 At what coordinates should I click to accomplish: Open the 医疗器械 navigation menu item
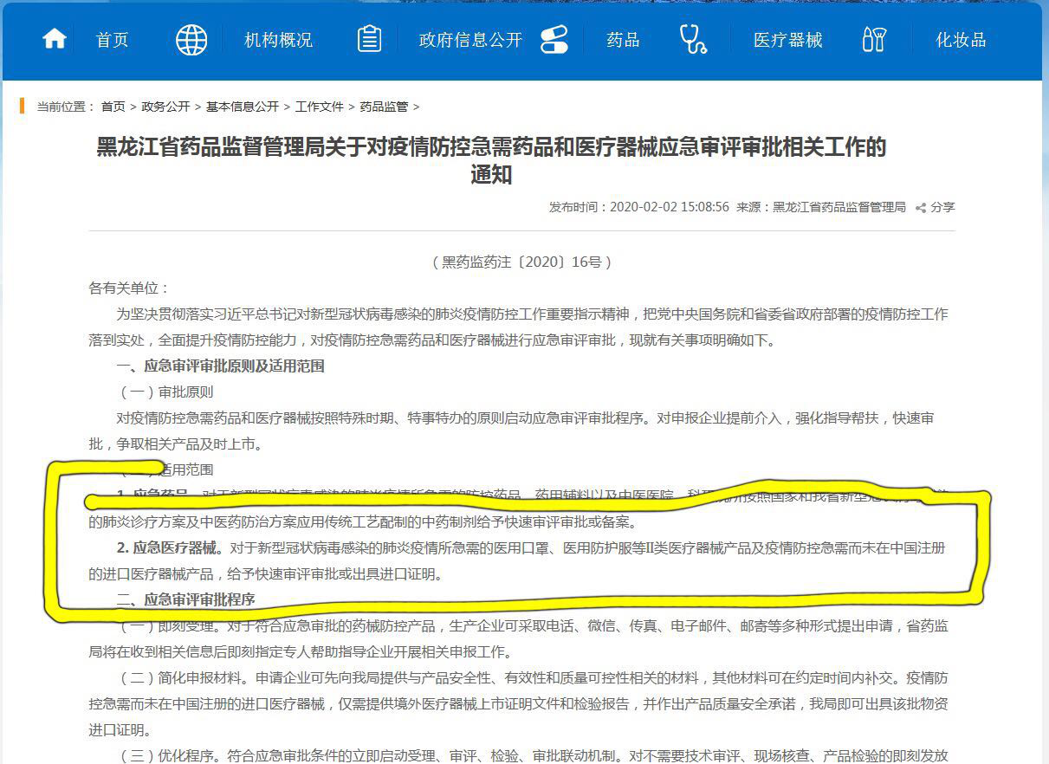click(x=787, y=40)
